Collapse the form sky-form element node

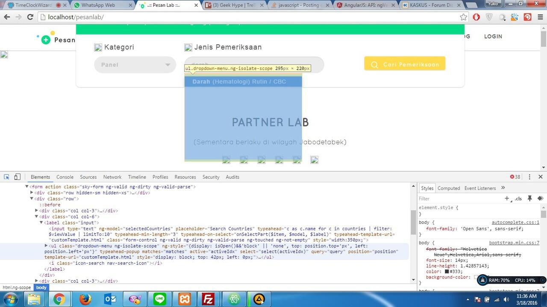coord(26,187)
